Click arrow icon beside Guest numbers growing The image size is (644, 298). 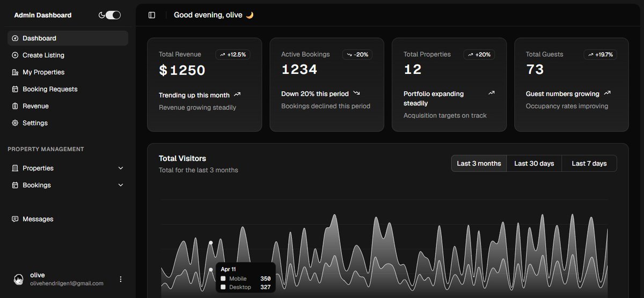607,93
